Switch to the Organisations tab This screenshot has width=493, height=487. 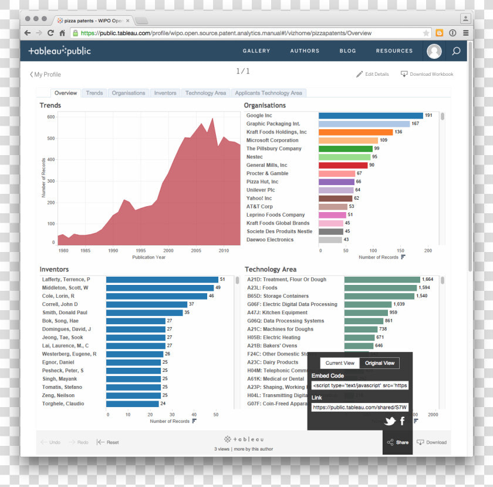click(129, 93)
